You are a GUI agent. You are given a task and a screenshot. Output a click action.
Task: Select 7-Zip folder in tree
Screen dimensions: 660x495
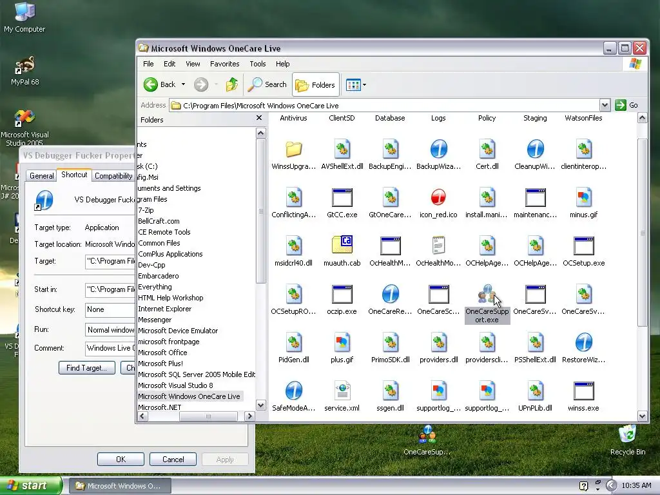coord(146,210)
